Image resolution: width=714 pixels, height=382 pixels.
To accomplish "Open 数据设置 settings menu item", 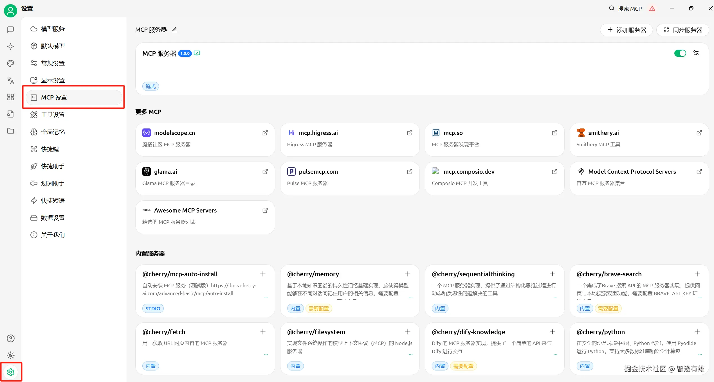I will (x=53, y=218).
